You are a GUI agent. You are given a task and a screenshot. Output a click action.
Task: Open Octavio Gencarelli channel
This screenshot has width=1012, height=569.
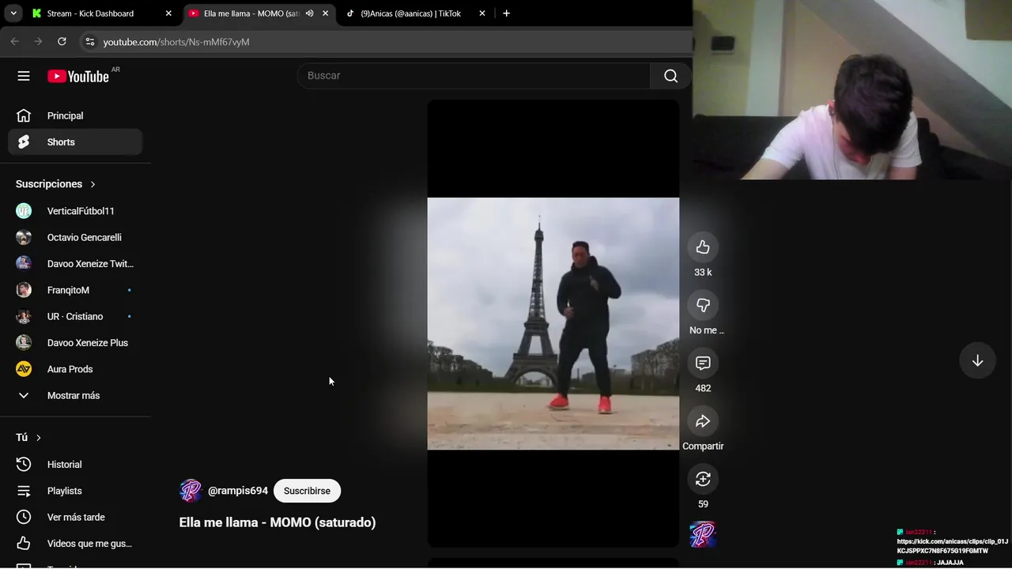[x=75, y=237]
